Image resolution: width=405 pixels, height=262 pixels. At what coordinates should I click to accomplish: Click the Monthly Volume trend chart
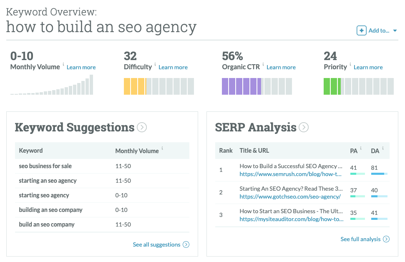pyautogui.click(x=52, y=86)
